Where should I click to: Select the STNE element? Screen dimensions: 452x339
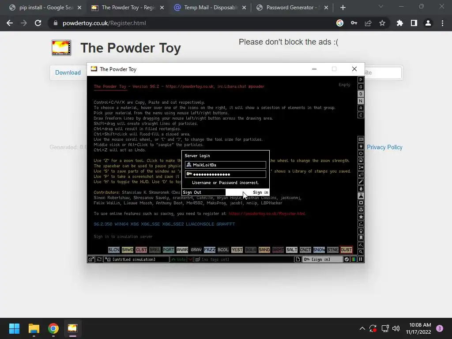pos(333,250)
